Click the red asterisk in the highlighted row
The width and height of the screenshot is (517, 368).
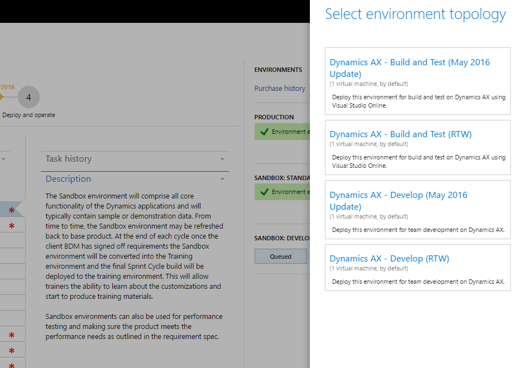tap(12, 210)
